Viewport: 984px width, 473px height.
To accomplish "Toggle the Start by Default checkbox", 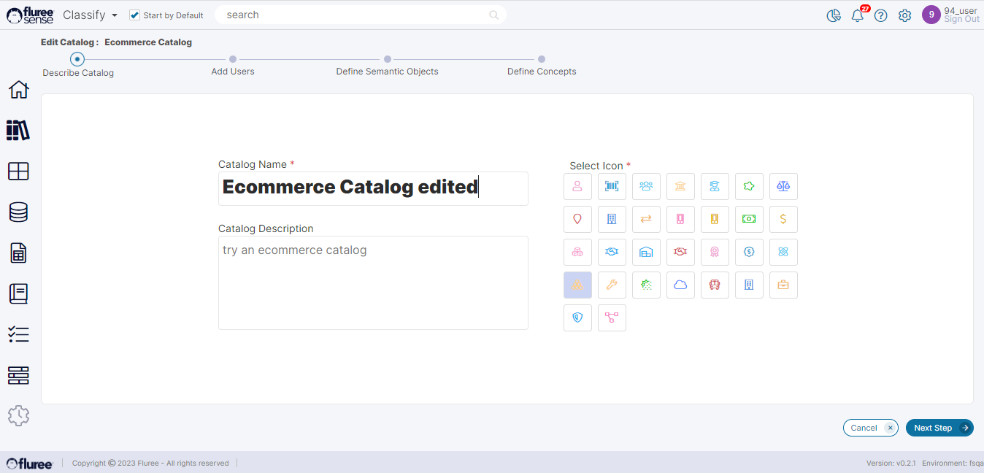I will coord(134,15).
